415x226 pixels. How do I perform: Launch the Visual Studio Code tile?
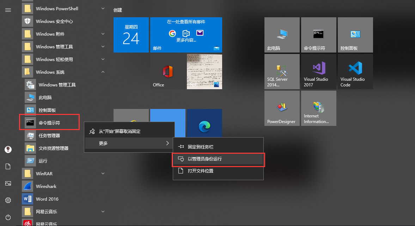coord(355,72)
